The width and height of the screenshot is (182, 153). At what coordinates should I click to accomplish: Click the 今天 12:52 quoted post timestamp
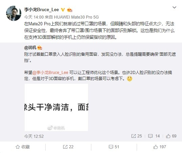tap(34, 136)
